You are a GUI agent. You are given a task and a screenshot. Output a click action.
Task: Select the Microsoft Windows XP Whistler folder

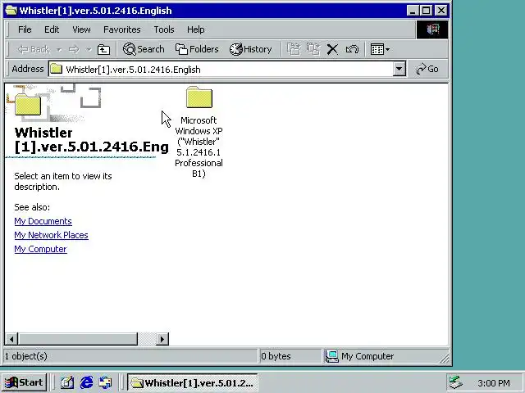point(199,132)
